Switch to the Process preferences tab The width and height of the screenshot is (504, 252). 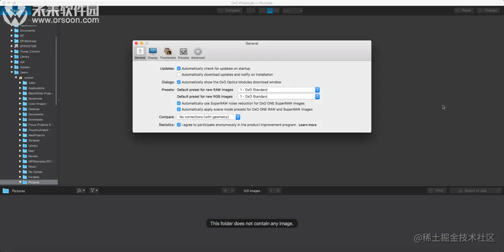click(x=183, y=53)
